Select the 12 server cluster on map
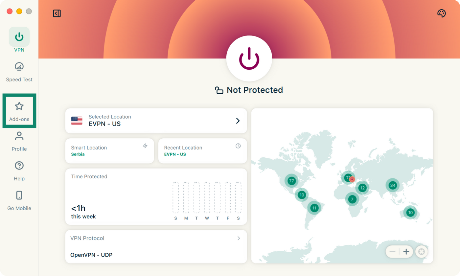The width and height of the screenshot is (460, 276). pyautogui.click(x=362, y=188)
